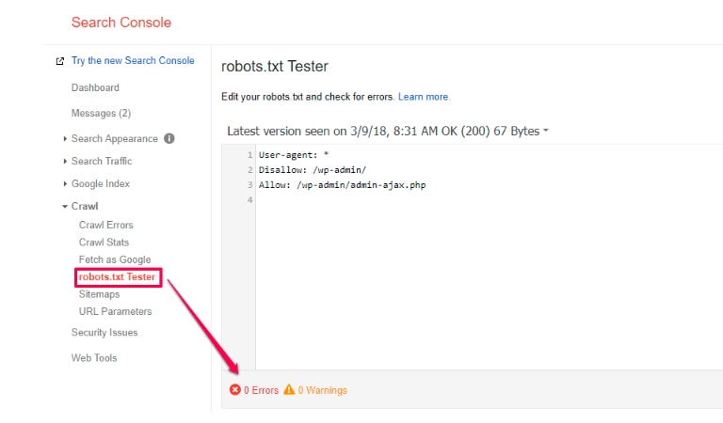Open Crawl Errors report
The image size is (723, 423).
(106, 225)
